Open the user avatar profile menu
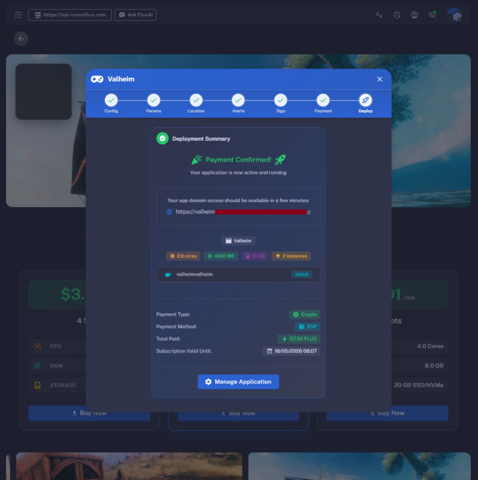The height and width of the screenshot is (480, 478). pos(454,15)
